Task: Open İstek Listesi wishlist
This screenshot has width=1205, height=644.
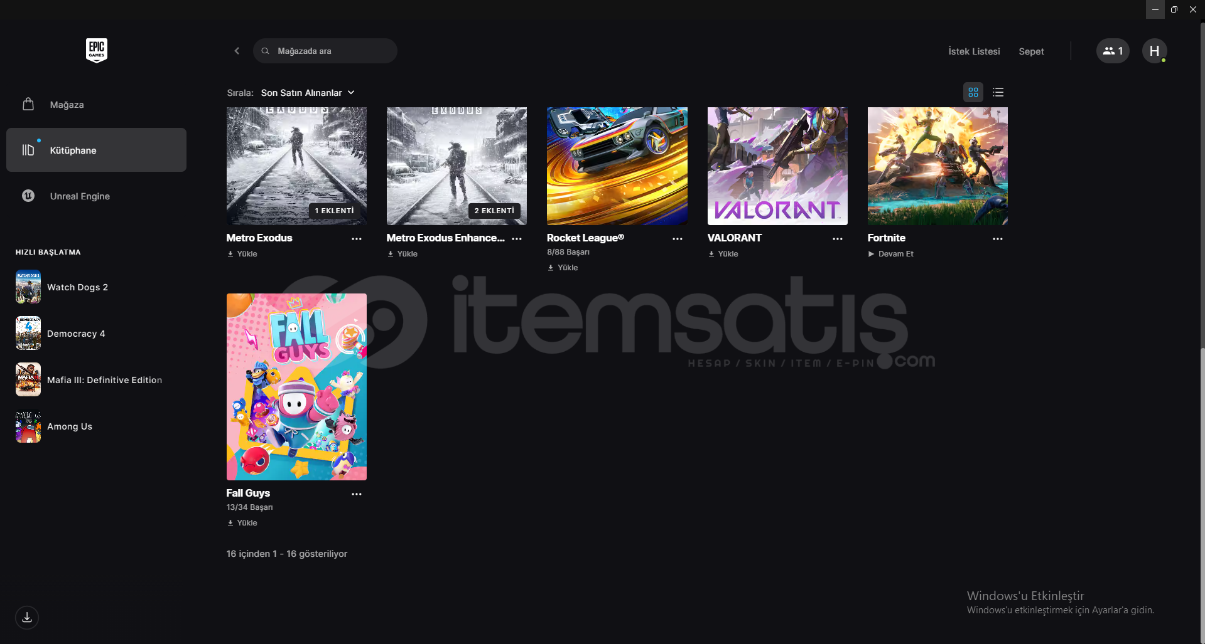Action: tap(974, 51)
